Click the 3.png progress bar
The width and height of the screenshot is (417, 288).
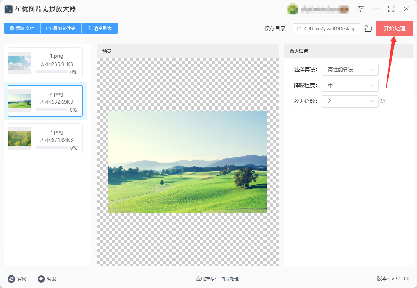click(52, 147)
